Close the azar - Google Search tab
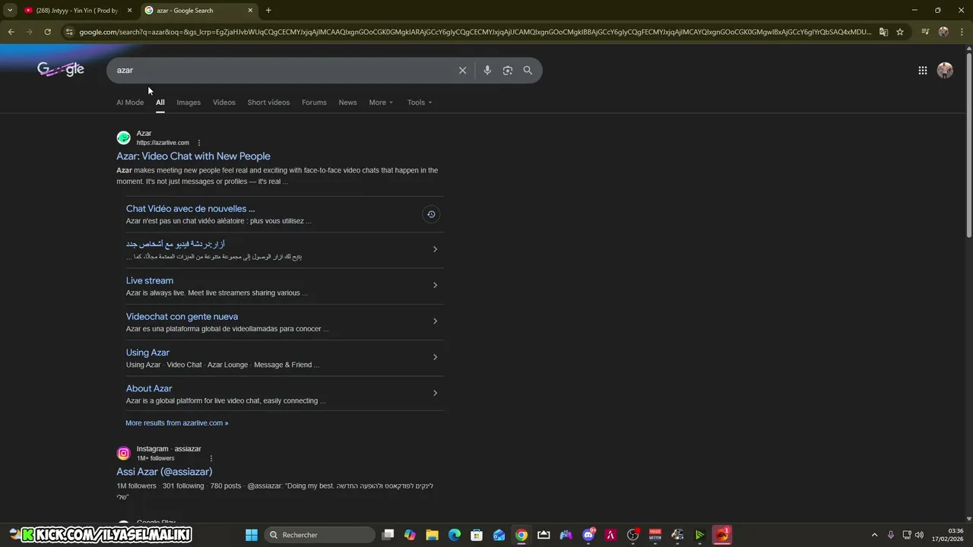The width and height of the screenshot is (973, 547). (250, 11)
